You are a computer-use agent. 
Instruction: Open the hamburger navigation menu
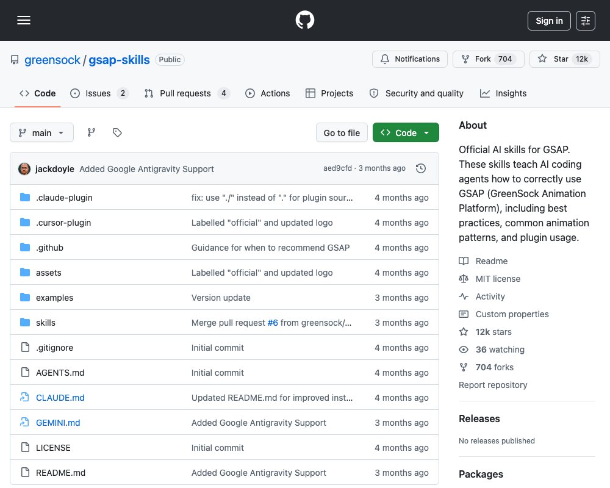(24, 20)
